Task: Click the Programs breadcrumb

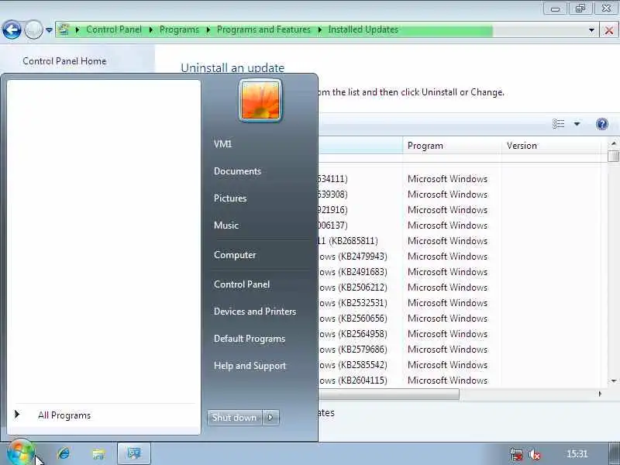Action: coord(179,29)
